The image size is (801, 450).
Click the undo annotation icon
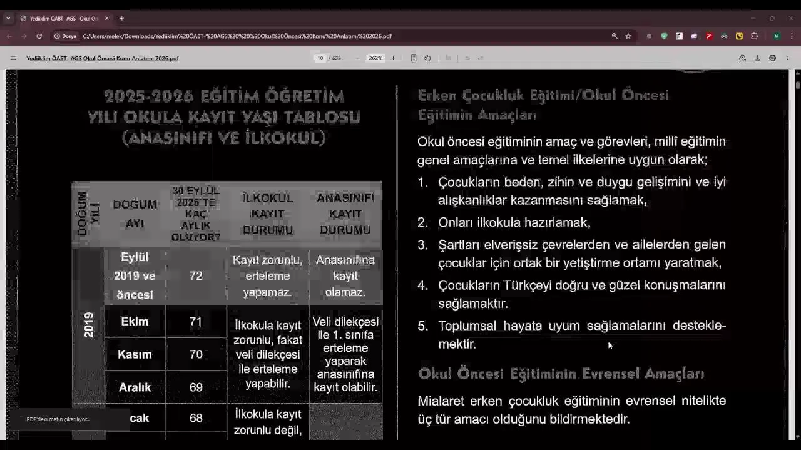point(467,58)
